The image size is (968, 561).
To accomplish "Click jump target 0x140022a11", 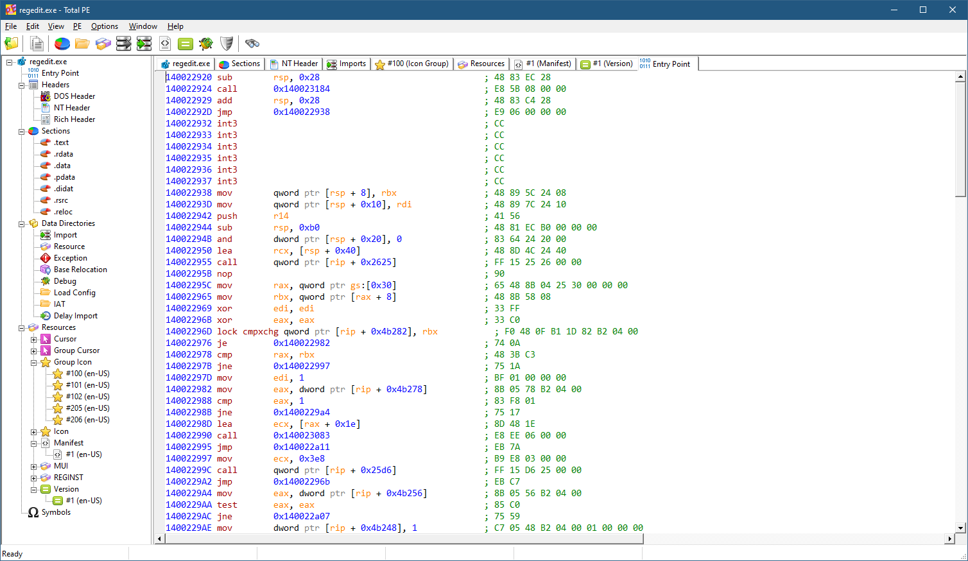I will pos(302,447).
